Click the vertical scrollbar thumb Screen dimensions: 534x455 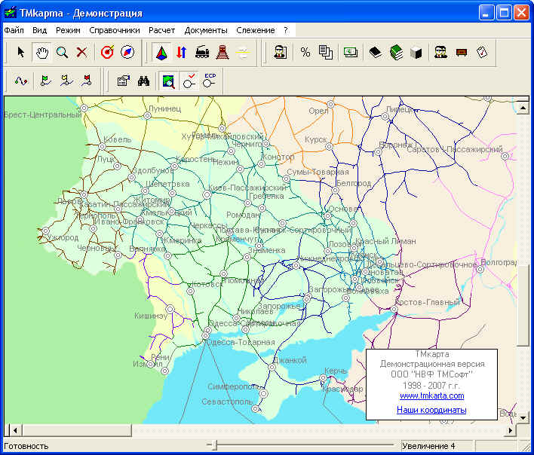(x=523, y=305)
